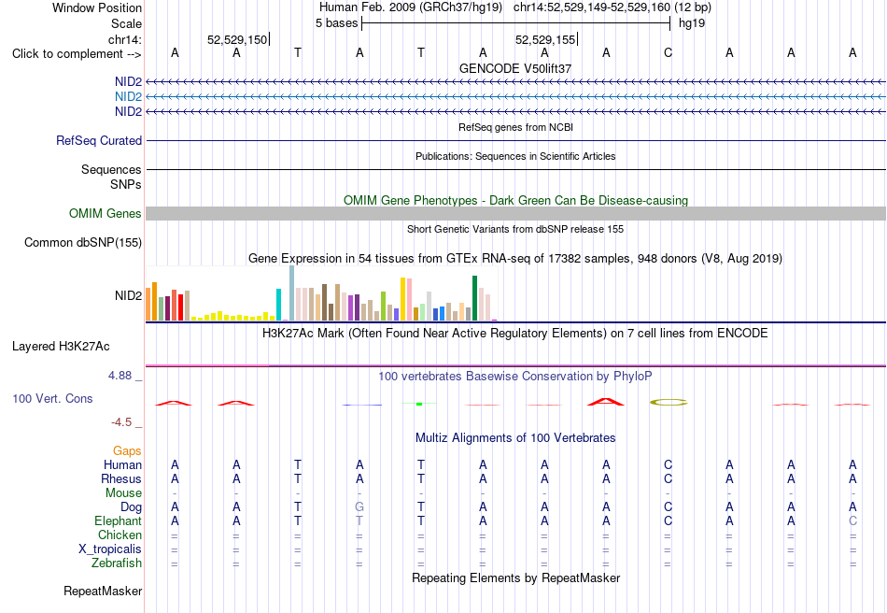Click the tall yellow GTEx expression bar
This screenshot has height=613, width=887.
402,299
